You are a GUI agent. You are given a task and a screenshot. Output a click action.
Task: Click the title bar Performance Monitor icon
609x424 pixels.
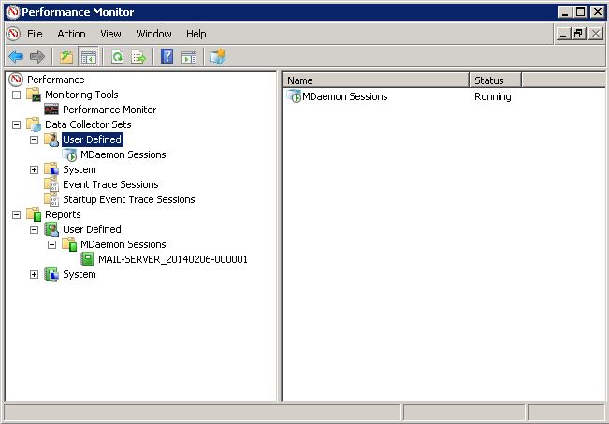(13, 12)
